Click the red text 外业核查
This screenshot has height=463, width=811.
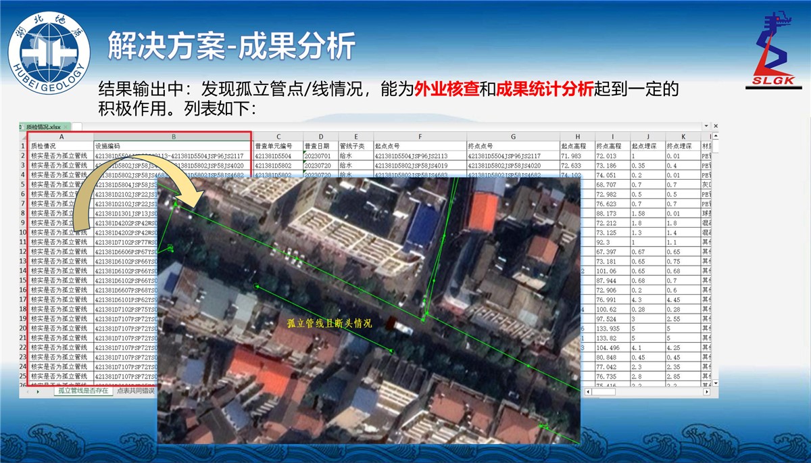[447, 89]
